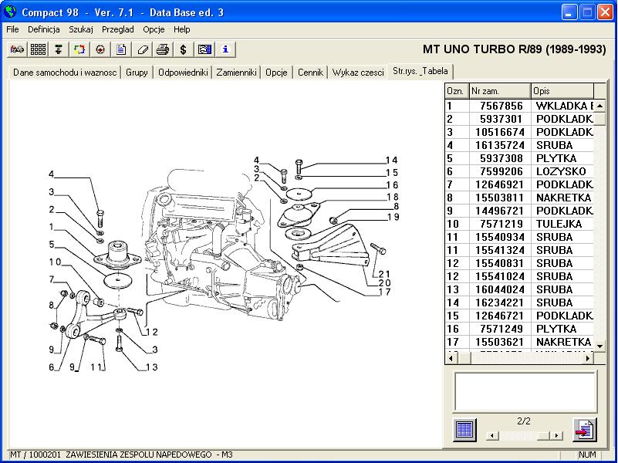Image resolution: width=618 pixels, height=463 pixels.
Task: Click the binoculars search toolbar icon
Action: (x=17, y=49)
